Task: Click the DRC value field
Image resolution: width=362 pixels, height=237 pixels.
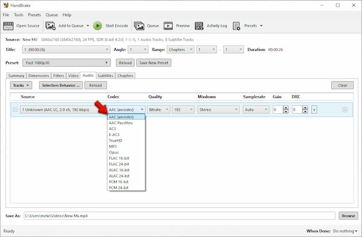Action: point(297,109)
